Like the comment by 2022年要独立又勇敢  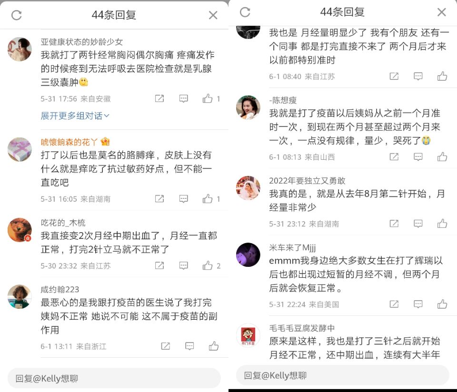click(442, 224)
